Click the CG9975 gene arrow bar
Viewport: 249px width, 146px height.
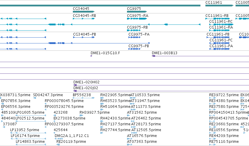tap(137, 12)
